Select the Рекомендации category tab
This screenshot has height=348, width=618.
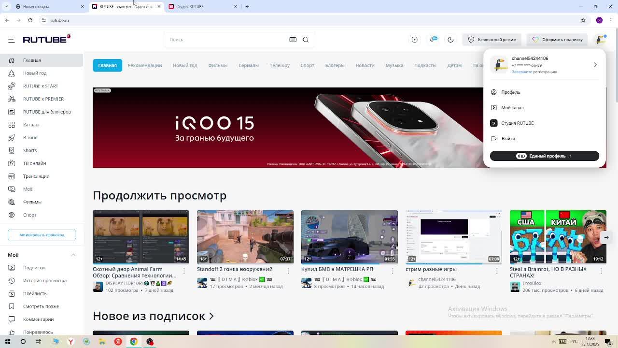144,65
